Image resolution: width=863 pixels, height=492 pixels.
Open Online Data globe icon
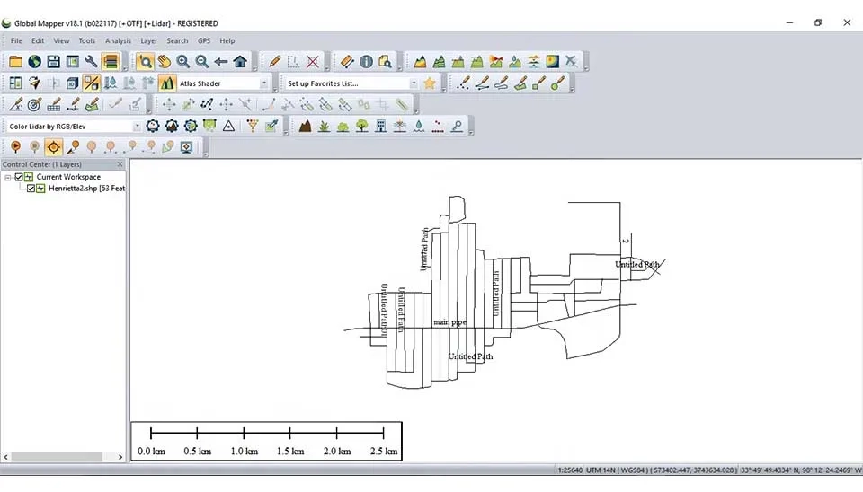click(x=34, y=62)
